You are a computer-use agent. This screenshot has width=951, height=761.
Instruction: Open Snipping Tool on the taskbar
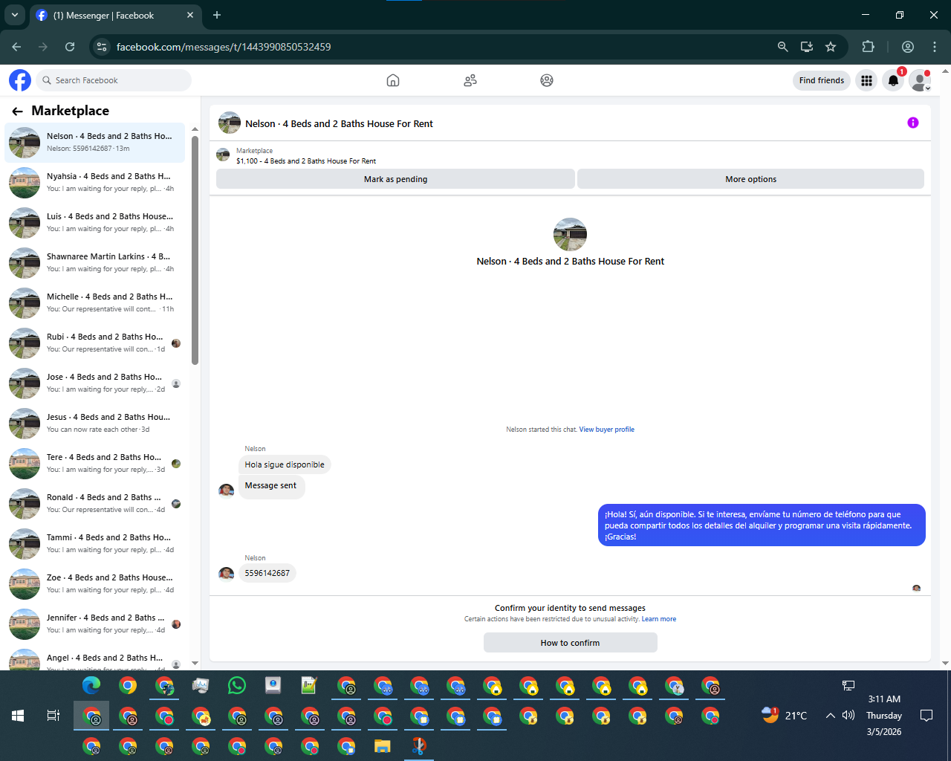[419, 745]
